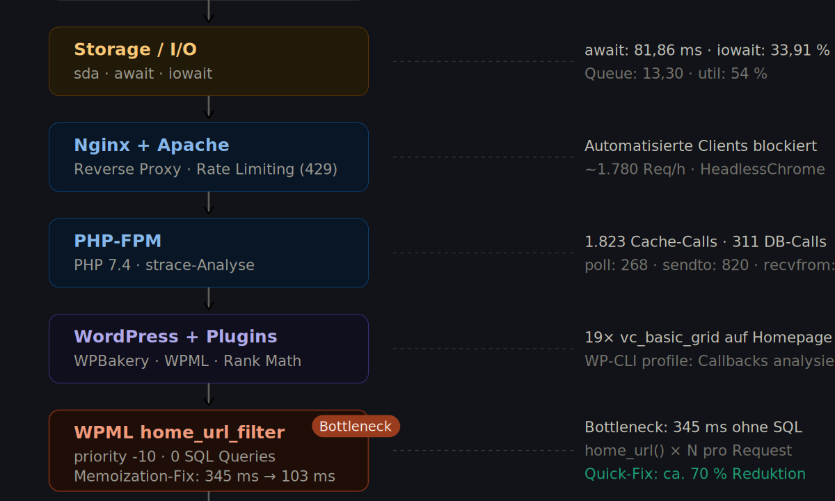
Task: Click 1.823 Cache-Calls 311 DB-Calls text
Action: (x=706, y=242)
